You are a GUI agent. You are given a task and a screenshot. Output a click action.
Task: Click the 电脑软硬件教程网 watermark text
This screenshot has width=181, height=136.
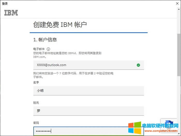(161, 126)
